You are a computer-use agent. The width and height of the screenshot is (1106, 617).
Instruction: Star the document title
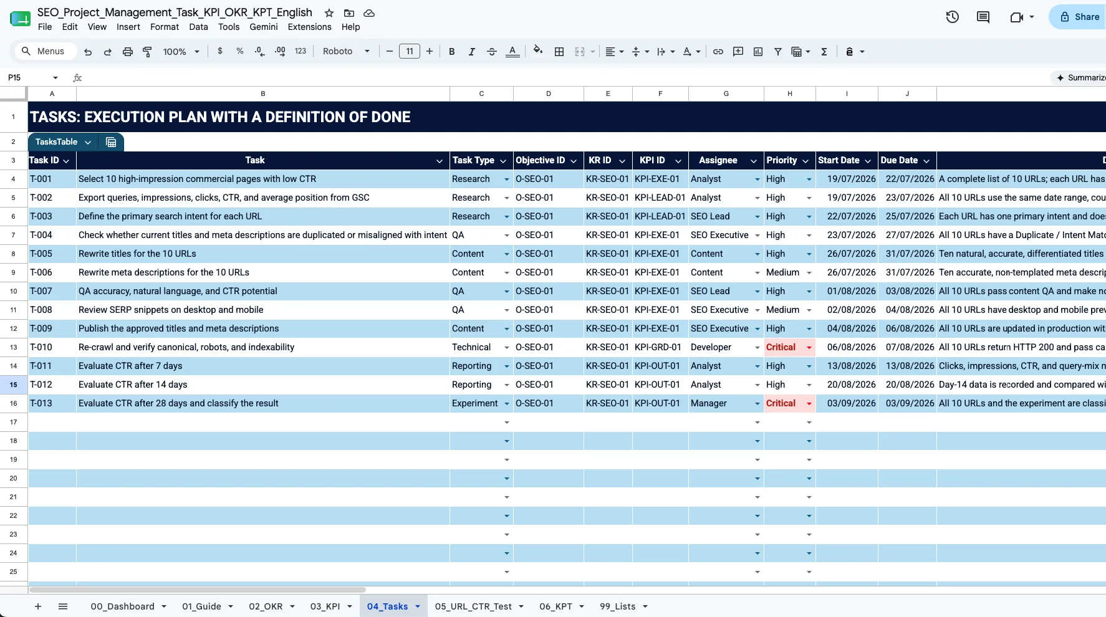[x=329, y=13]
